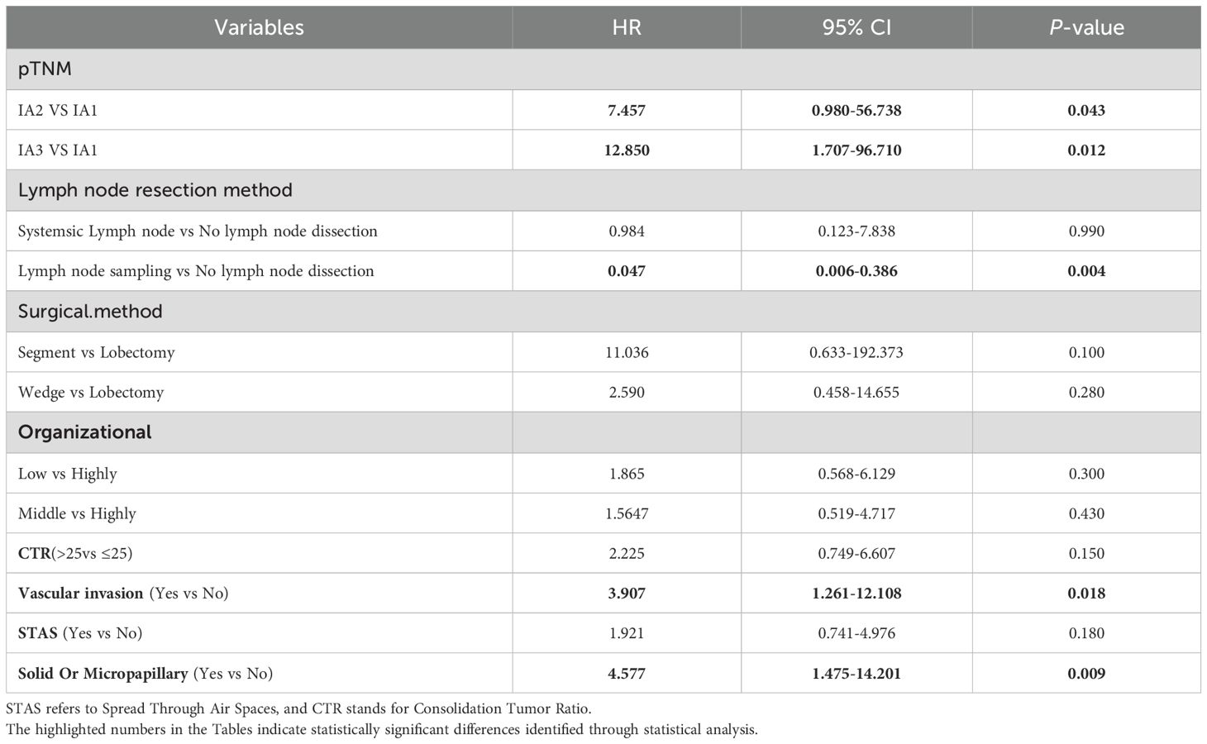Click the 95% CI column header
The width and height of the screenshot is (1207, 744).
856,27
